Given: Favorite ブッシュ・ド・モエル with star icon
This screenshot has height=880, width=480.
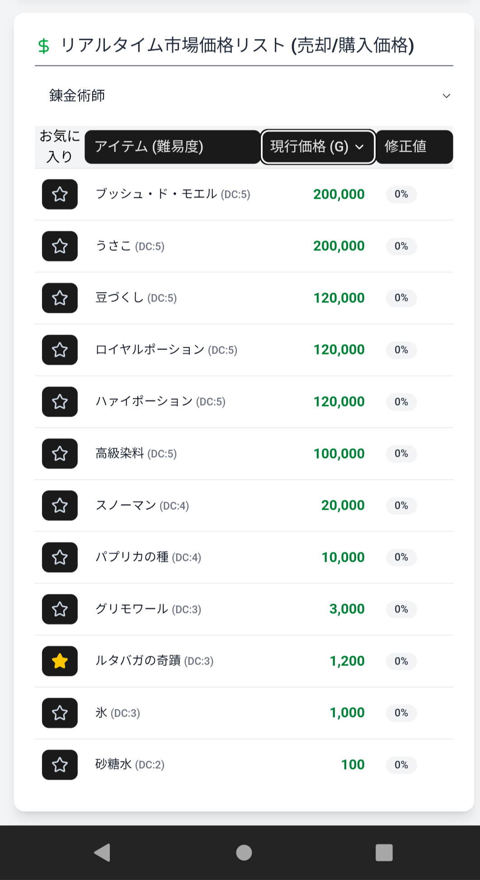Looking at the screenshot, I should tap(60, 195).
